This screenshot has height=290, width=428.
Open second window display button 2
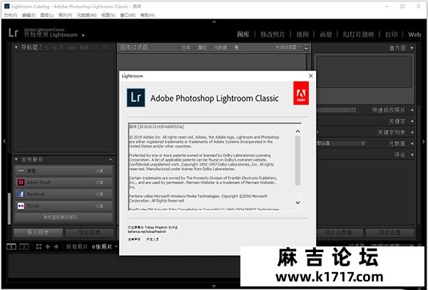pos(24,247)
